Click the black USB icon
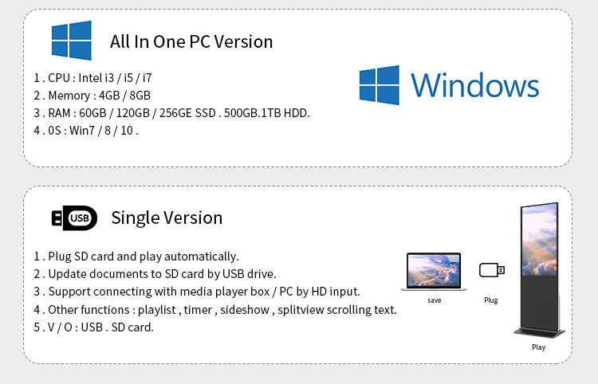Screen dimensions: 598x384 pyautogui.click(x=74, y=217)
